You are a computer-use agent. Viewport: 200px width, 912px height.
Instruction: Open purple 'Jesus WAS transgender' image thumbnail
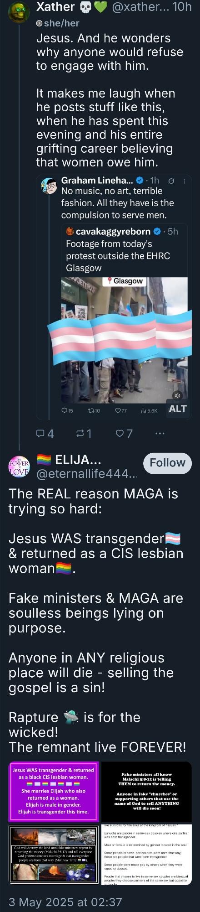(x=54, y=792)
